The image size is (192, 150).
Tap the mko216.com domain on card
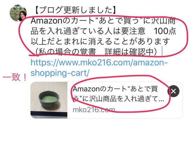point(94,110)
